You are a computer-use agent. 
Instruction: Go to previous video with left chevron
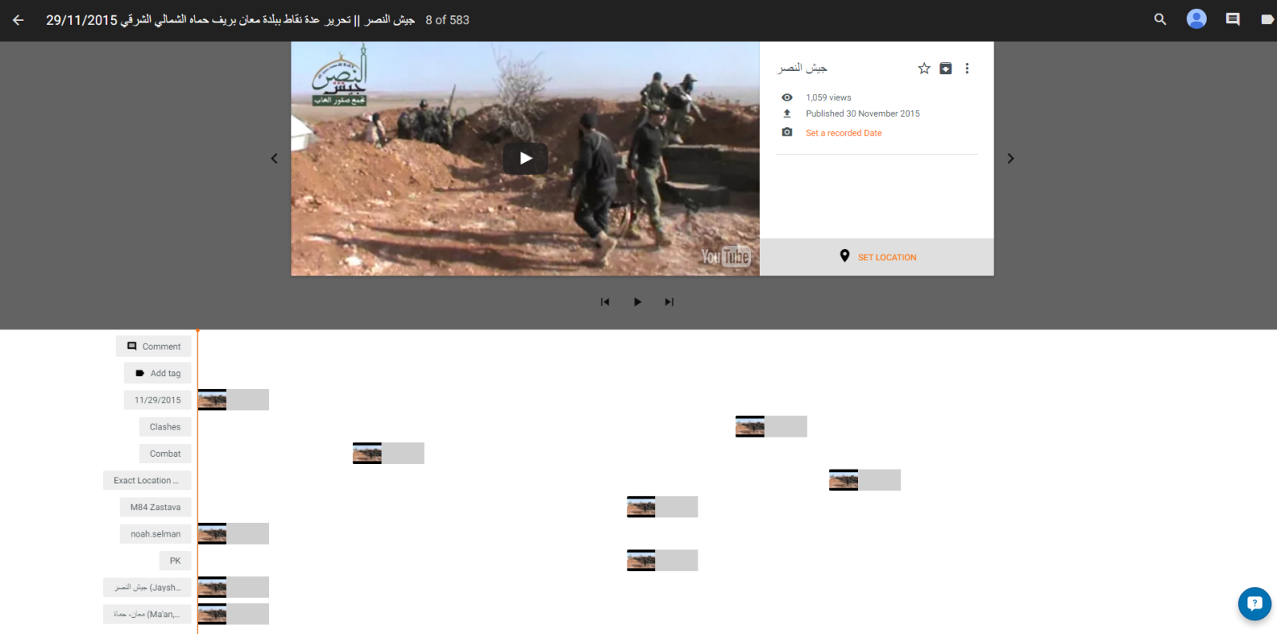[275, 159]
